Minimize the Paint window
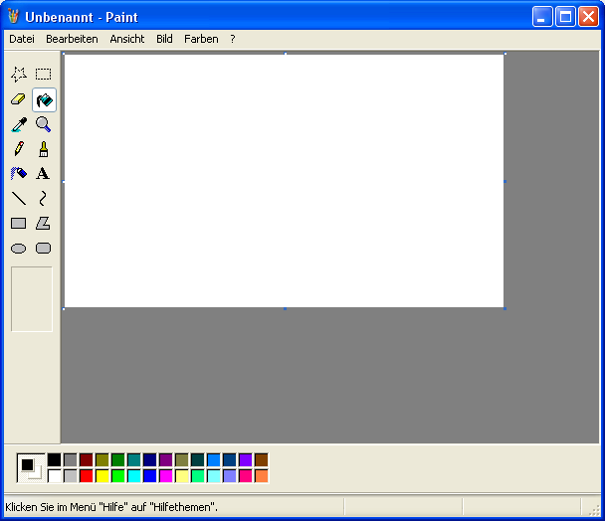Image resolution: width=605 pixels, height=521 pixels. pyautogui.click(x=542, y=17)
